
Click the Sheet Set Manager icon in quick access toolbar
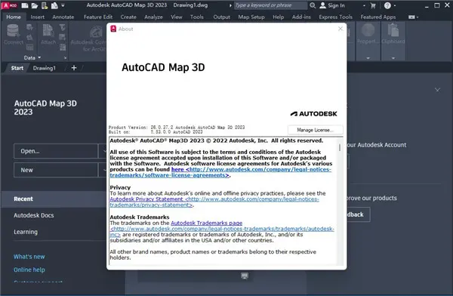pos(54,5)
